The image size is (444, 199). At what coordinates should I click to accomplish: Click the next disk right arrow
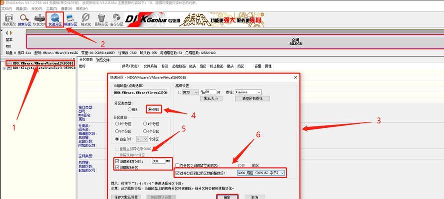tap(10, 33)
